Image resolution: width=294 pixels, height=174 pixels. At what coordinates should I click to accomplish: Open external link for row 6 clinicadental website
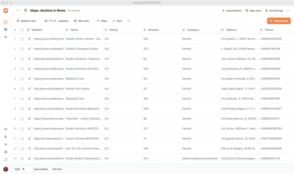click(x=29, y=89)
